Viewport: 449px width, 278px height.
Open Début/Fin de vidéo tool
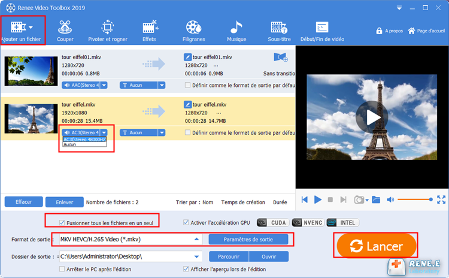coord(322,31)
